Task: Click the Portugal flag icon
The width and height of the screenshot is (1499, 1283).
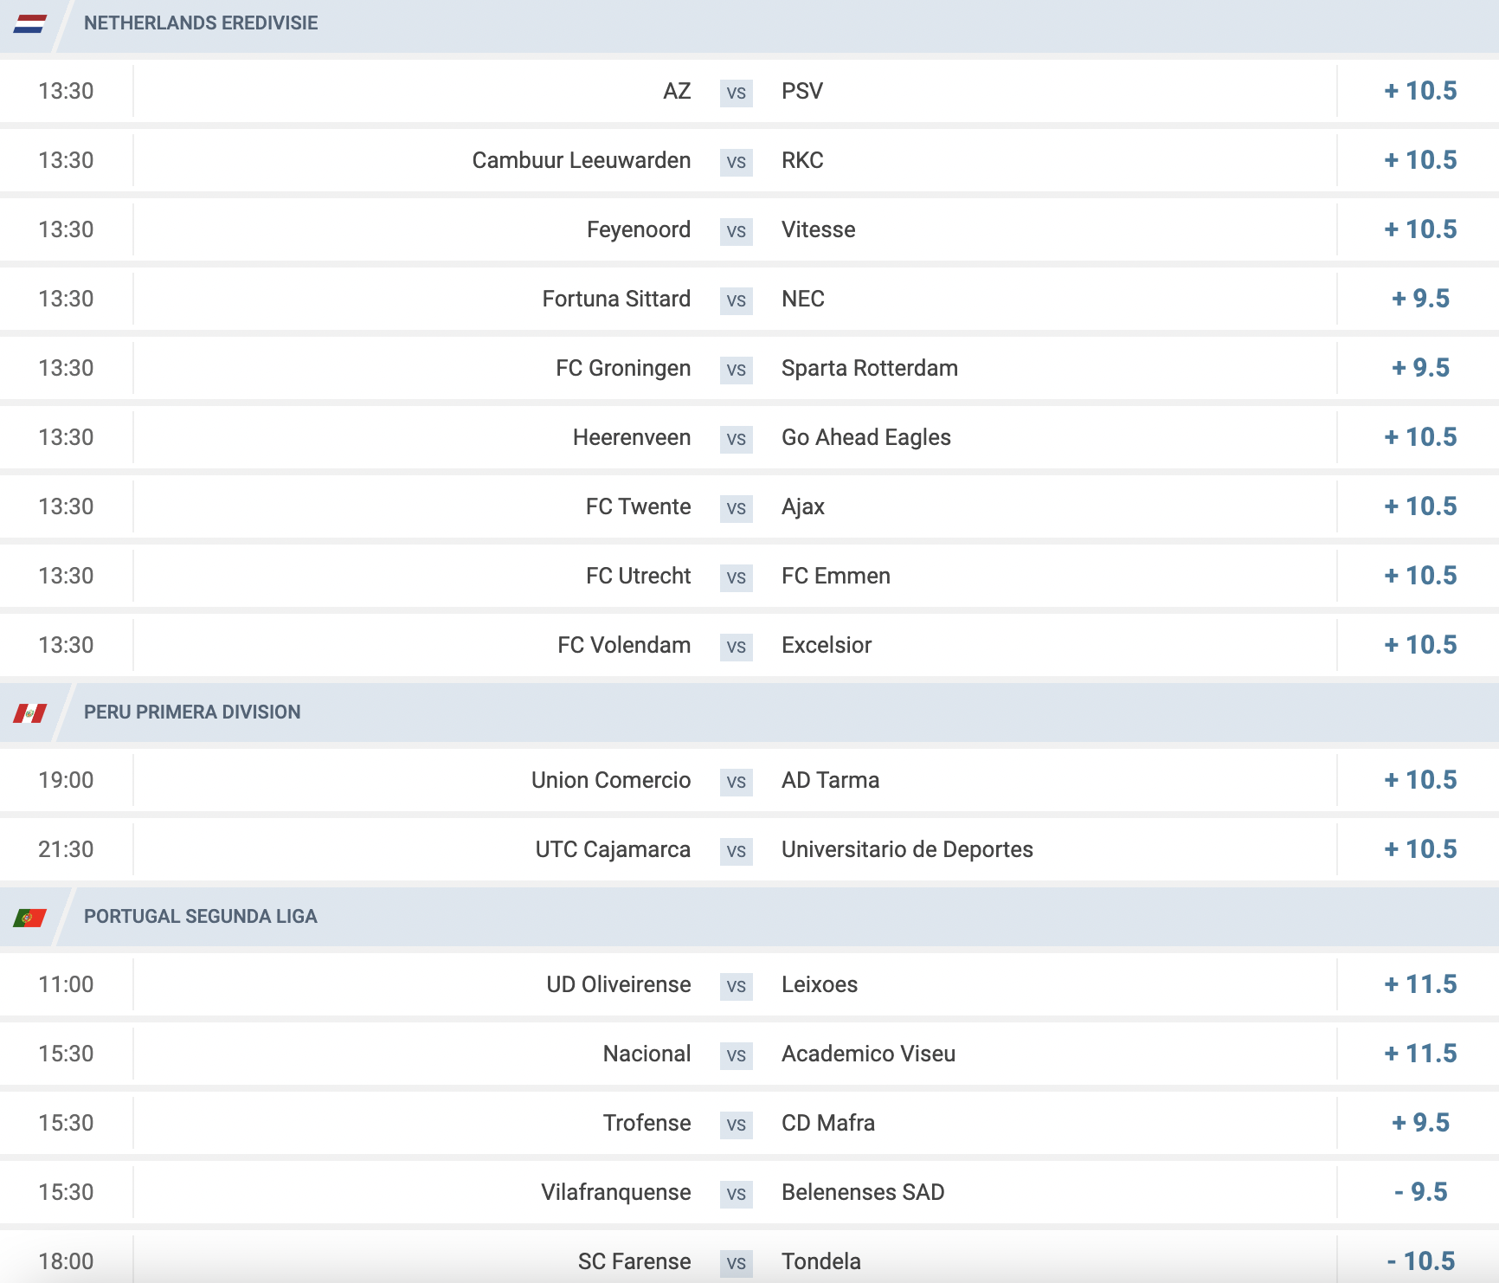Action: click(x=30, y=918)
